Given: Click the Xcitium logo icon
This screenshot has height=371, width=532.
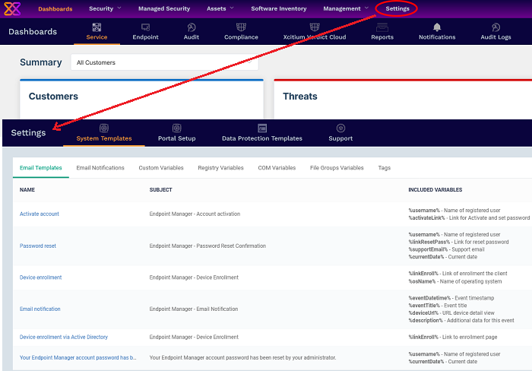Looking at the screenshot, I should click(12, 8).
